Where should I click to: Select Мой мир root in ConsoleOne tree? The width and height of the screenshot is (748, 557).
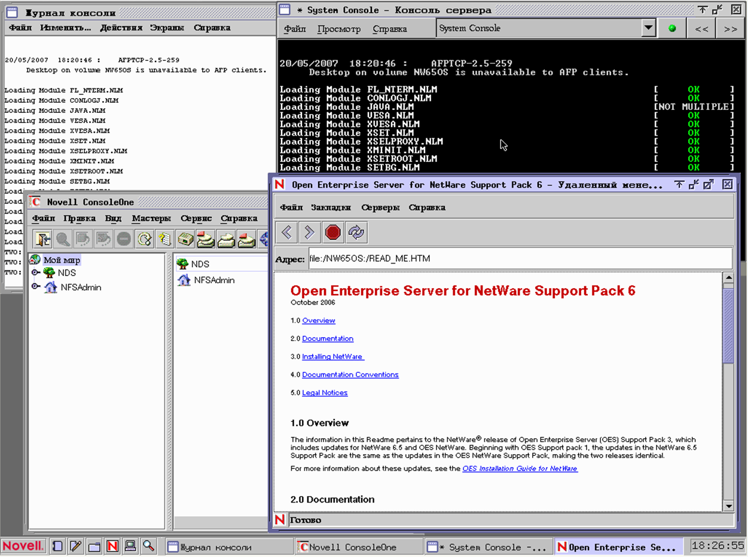(62, 260)
